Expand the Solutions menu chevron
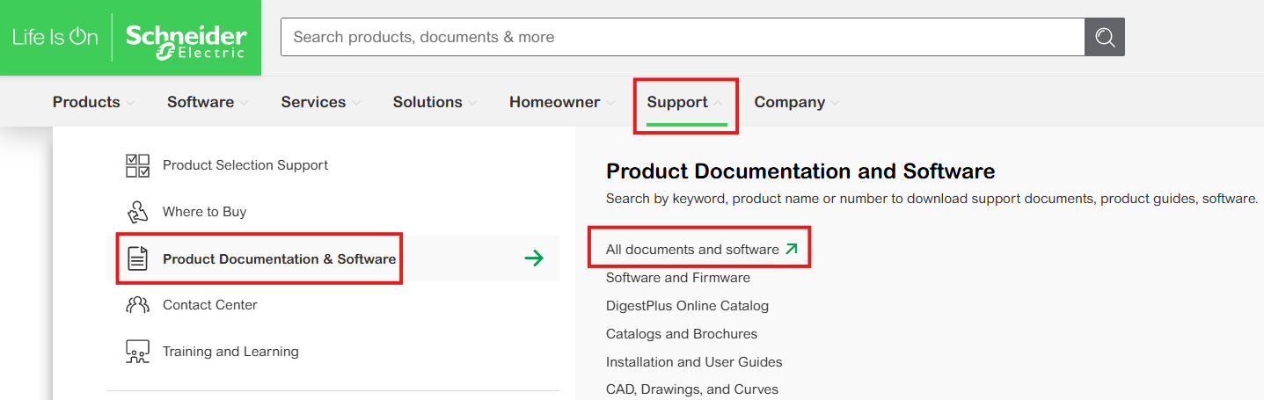 coord(472,103)
